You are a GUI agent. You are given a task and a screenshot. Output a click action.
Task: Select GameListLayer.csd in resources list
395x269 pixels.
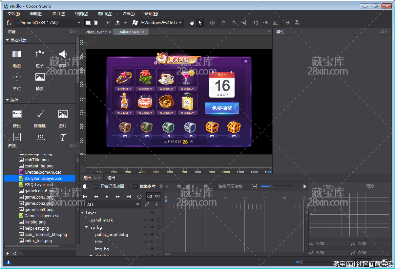[x=42, y=216]
